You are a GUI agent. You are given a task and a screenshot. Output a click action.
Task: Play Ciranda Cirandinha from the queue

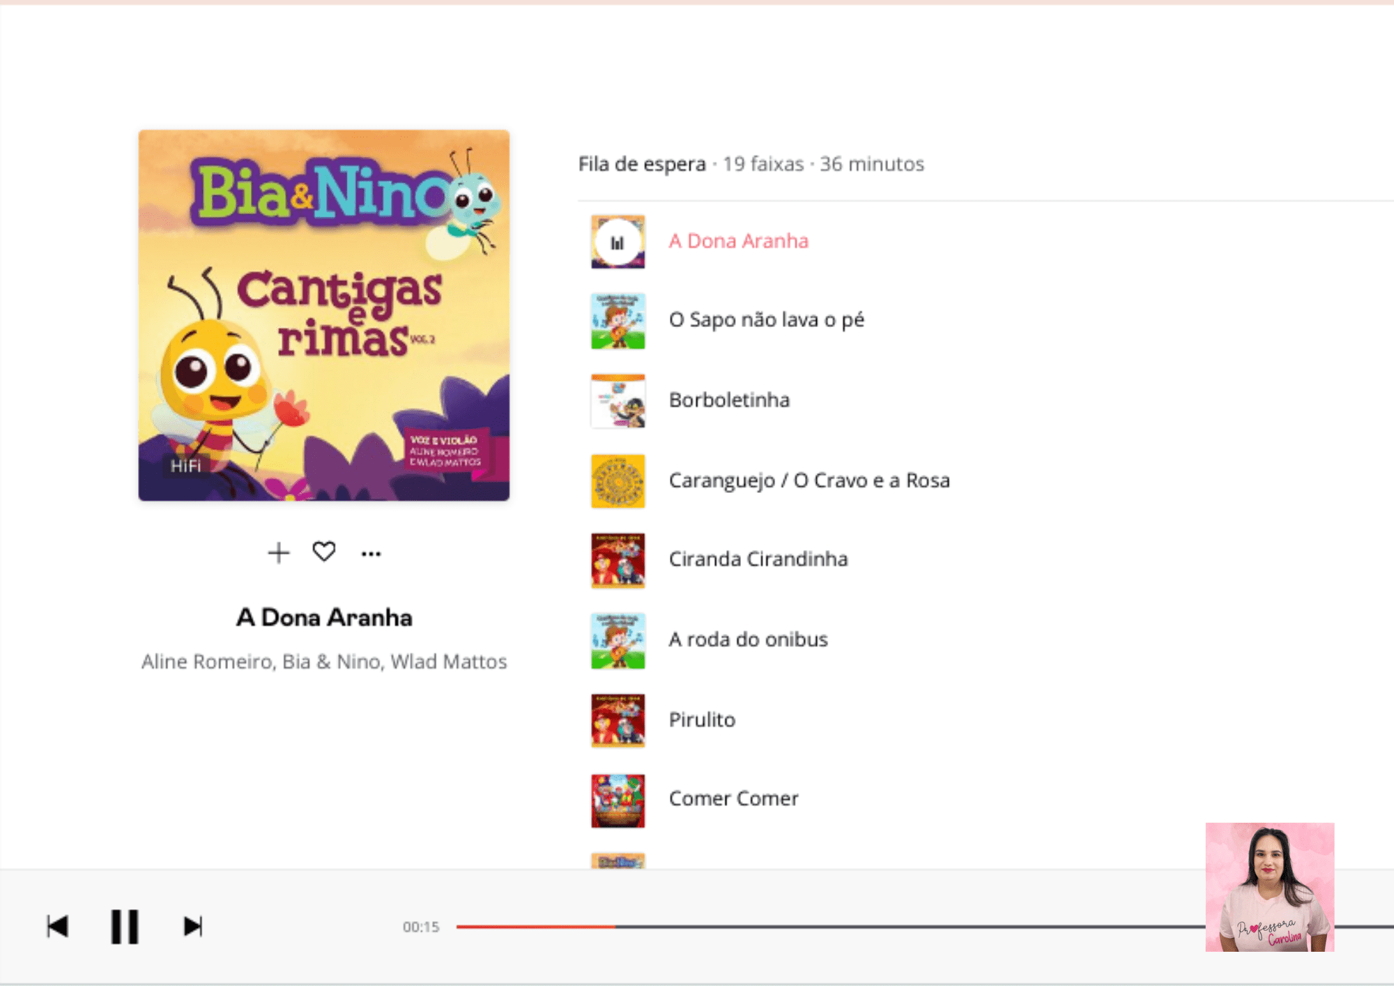[x=758, y=559]
